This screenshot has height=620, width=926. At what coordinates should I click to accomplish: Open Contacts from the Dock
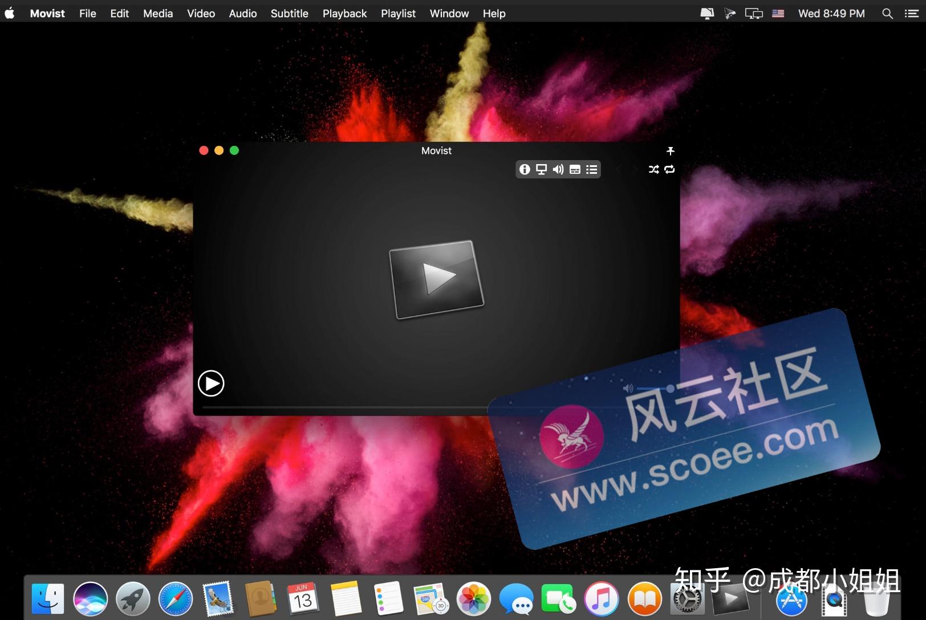[x=261, y=598]
